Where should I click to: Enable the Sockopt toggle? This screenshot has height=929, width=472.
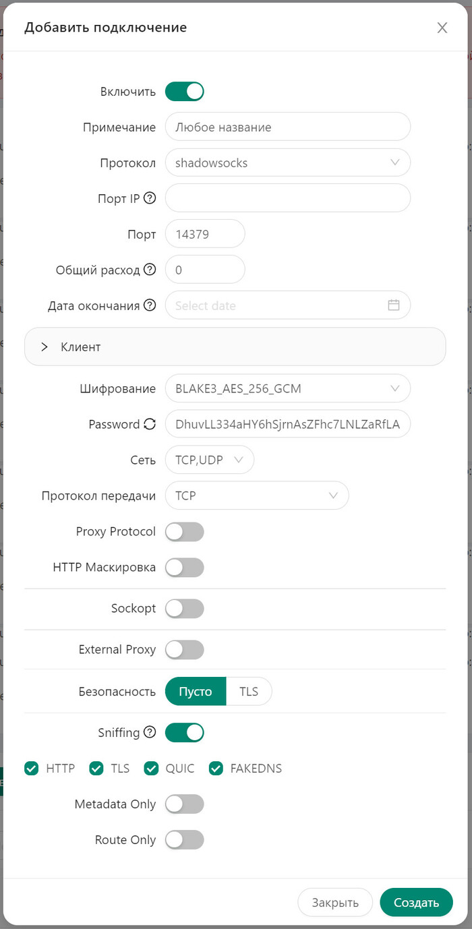(x=184, y=608)
